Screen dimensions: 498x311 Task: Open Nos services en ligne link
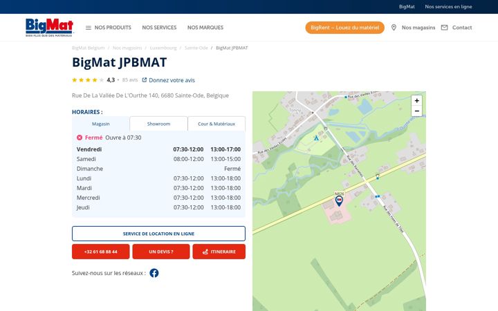point(448,7)
